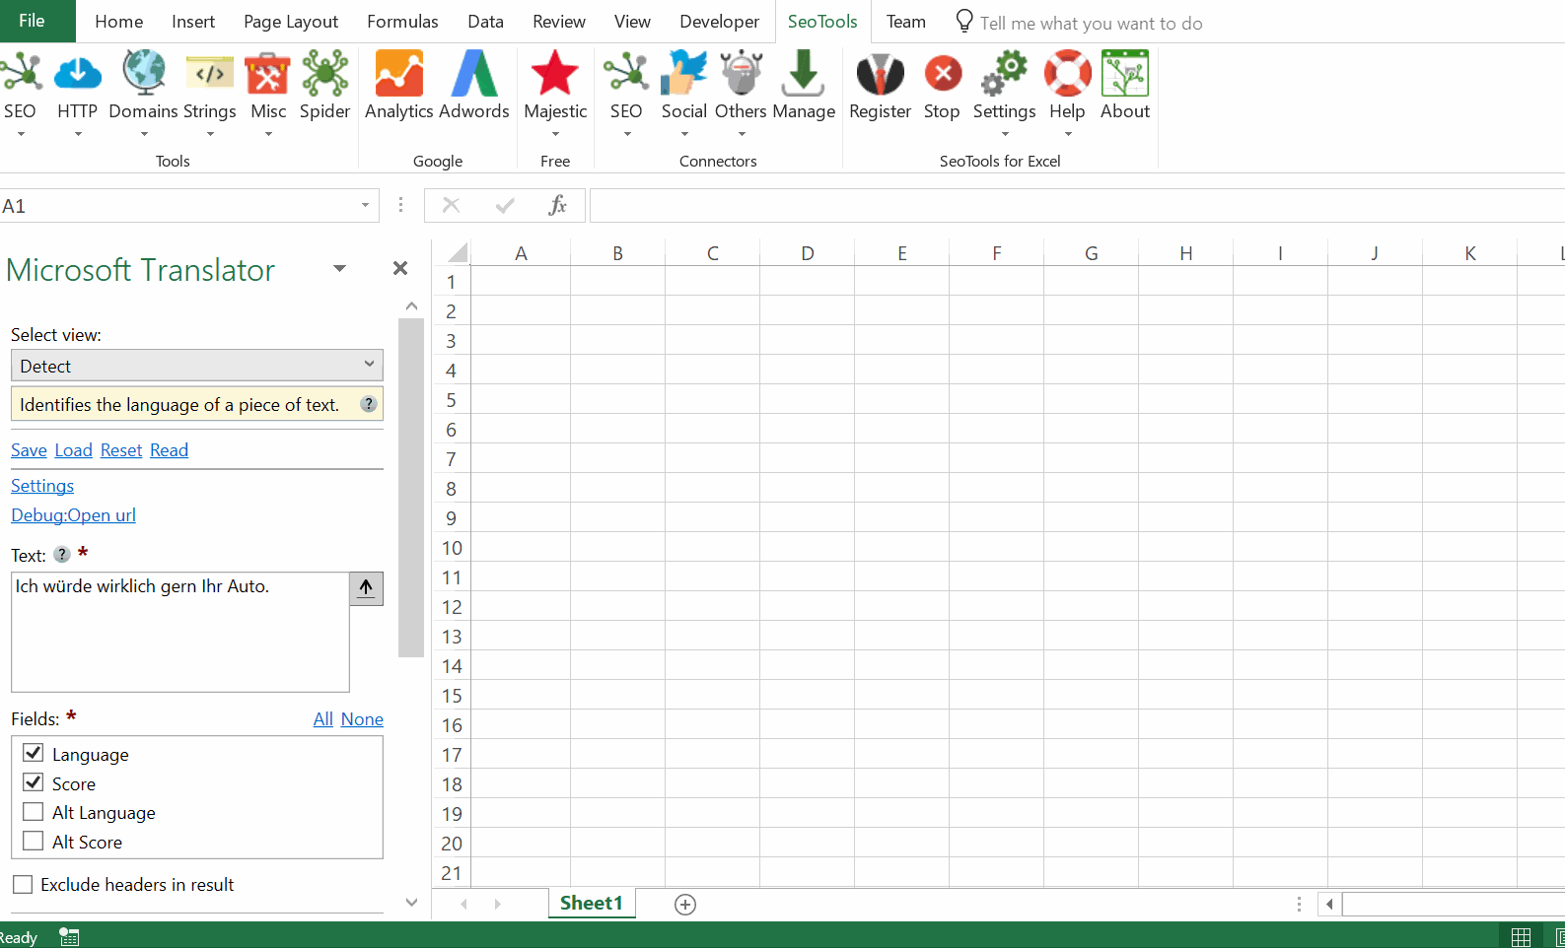This screenshot has height=948, width=1565.
Task: Click the Read link
Action: click(x=169, y=450)
